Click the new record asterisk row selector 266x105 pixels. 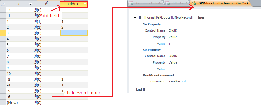(3, 102)
